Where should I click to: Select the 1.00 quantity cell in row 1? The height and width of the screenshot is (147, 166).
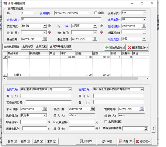tap(84, 57)
